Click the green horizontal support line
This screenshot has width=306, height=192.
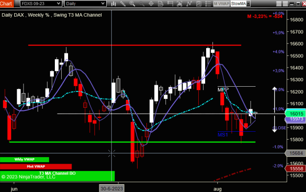click(132, 142)
